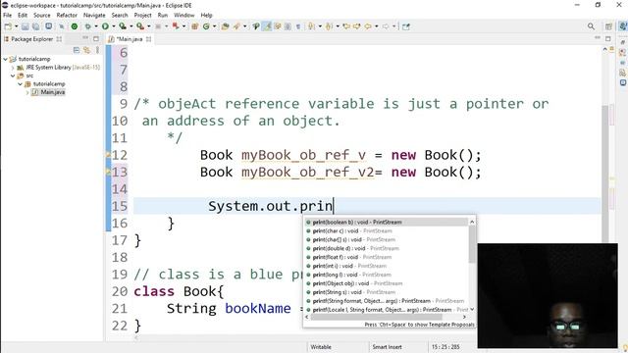
Task: Click the Open Type toolbar icon
Action: 225,26
